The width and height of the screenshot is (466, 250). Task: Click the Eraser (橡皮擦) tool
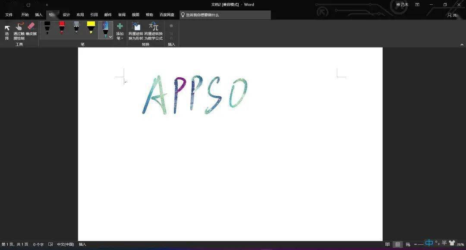tap(31, 31)
